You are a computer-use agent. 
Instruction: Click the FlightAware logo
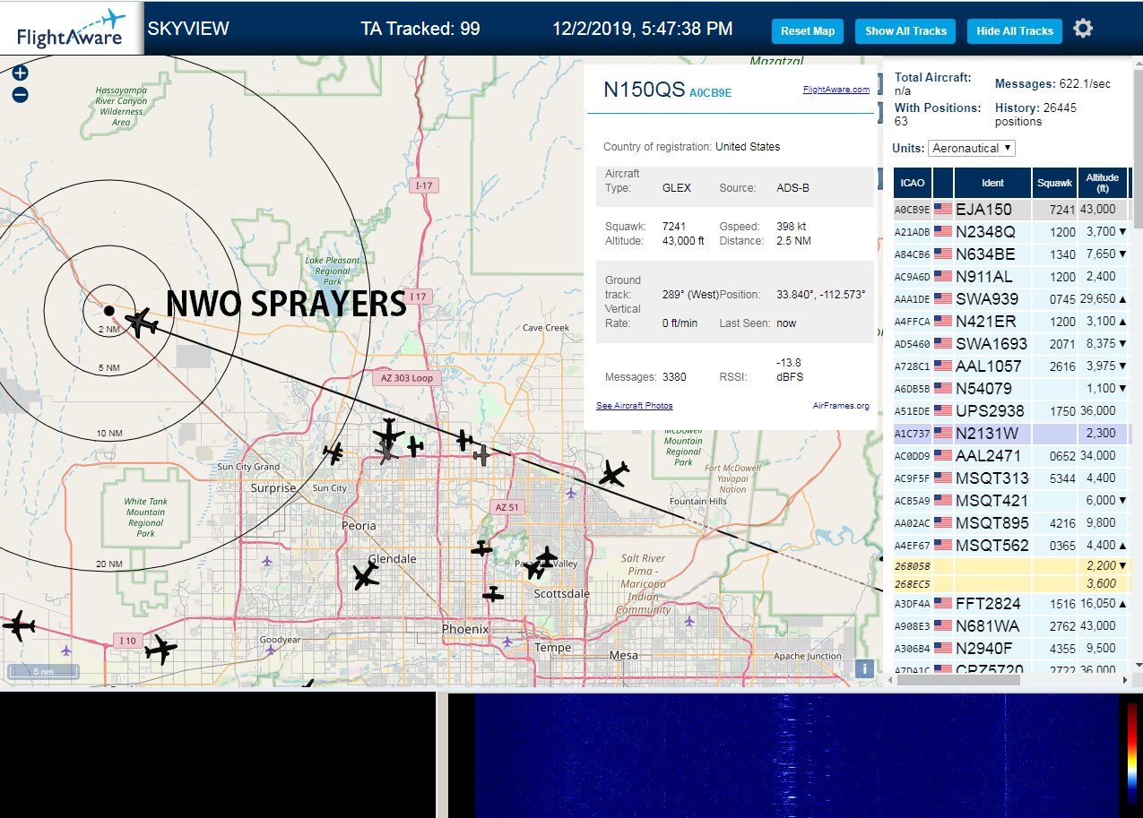point(72,29)
